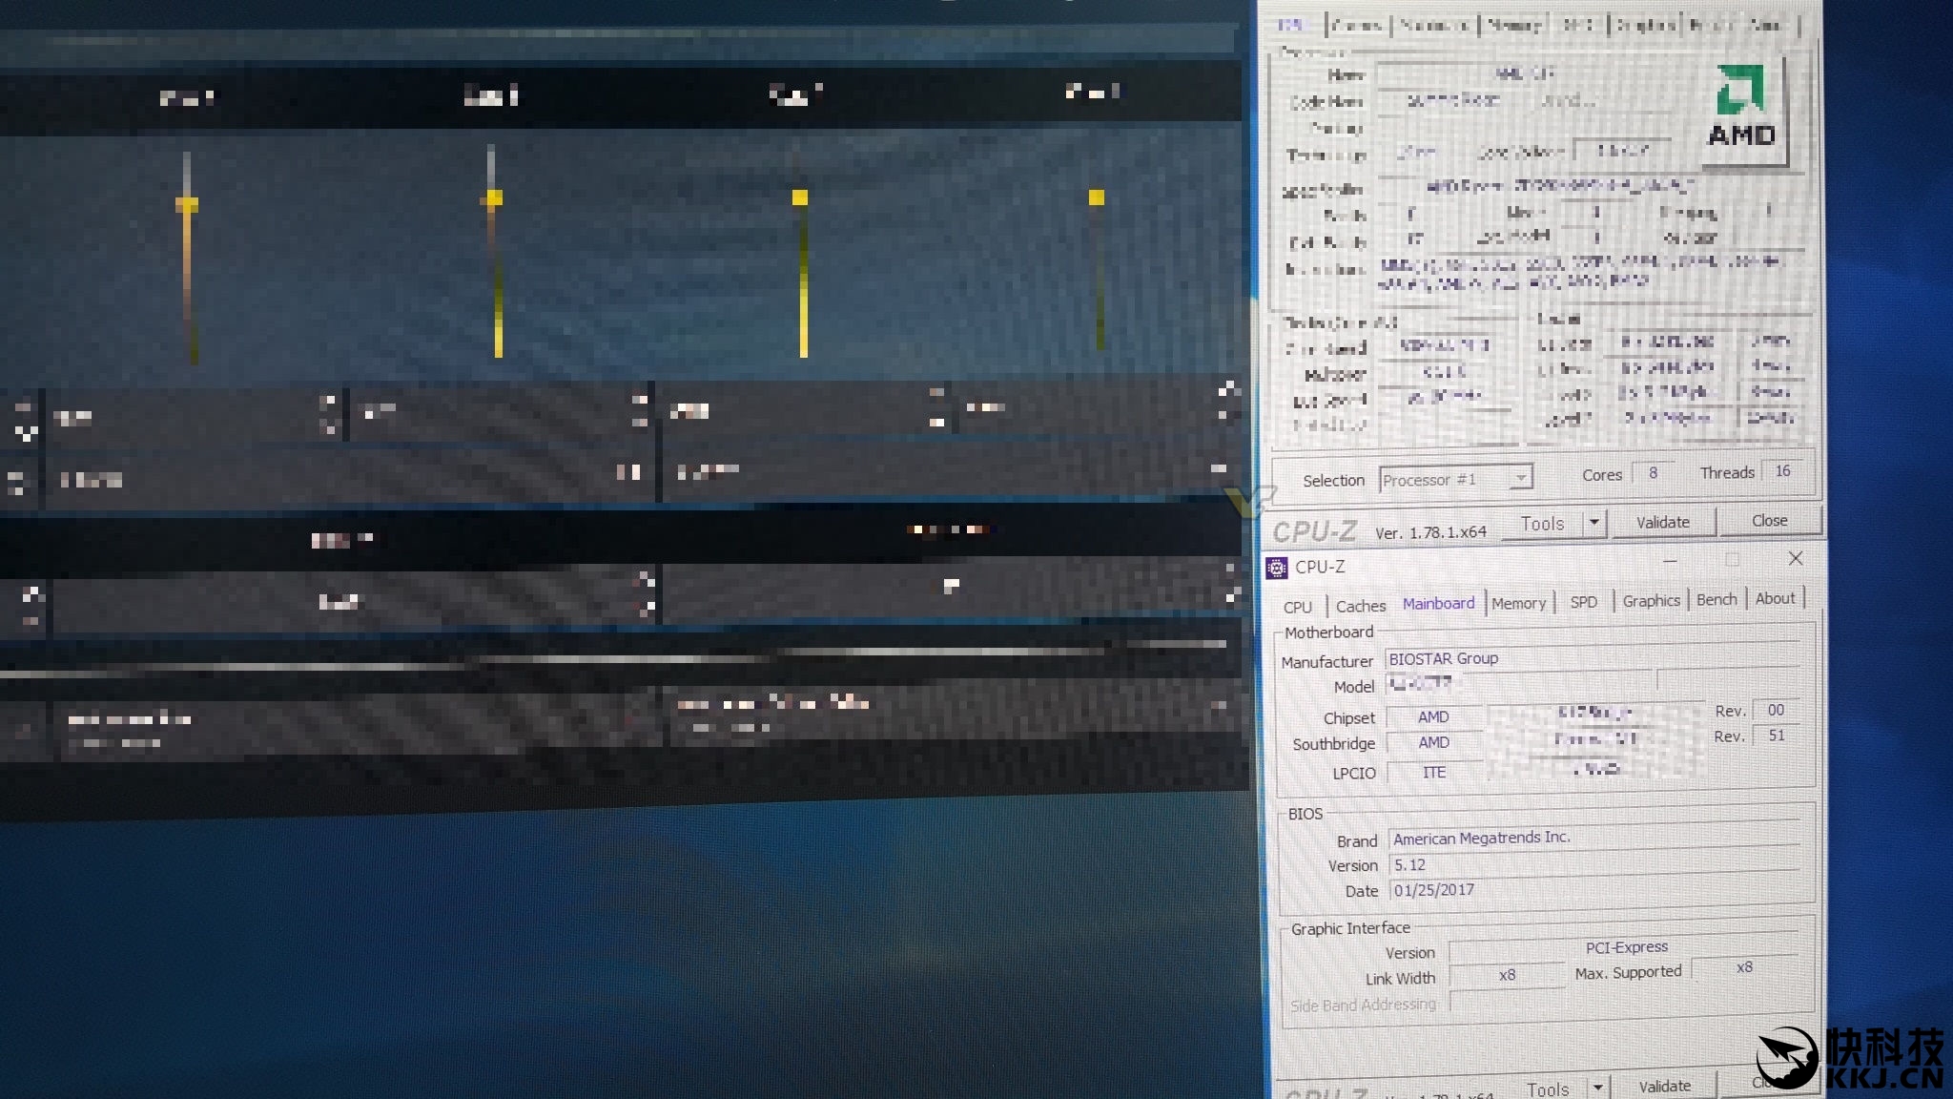Image resolution: width=1953 pixels, height=1099 pixels.
Task: Click the Tools button in upper CPU-Z
Action: (x=1542, y=524)
